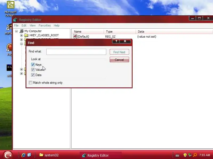
Task: Uncheck the Data checkbox
Action: pyautogui.click(x=33, y=75)
